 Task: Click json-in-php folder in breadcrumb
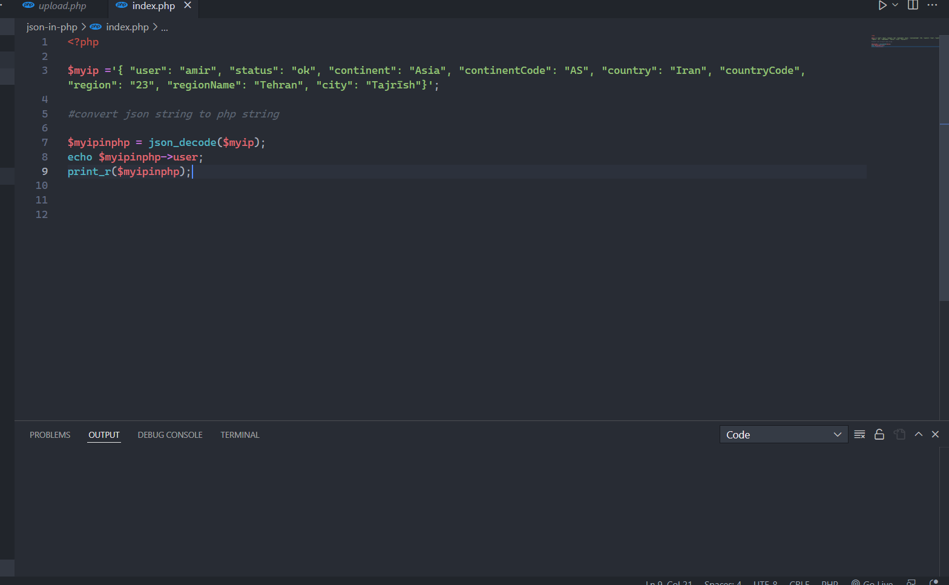coord(52,27)
